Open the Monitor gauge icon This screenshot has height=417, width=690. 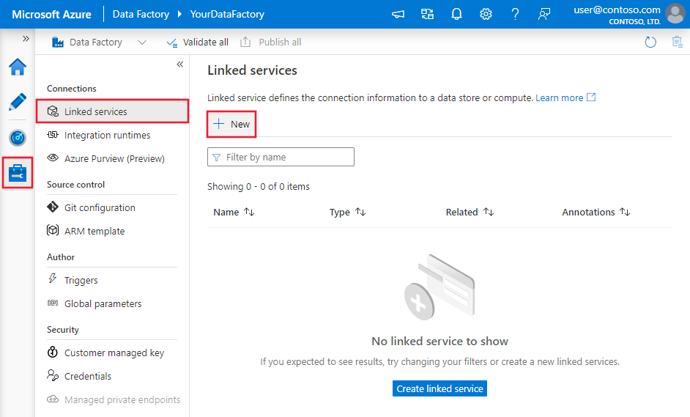point(18,138)
